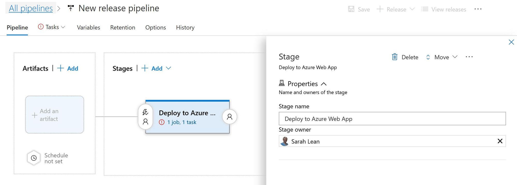Open post-deployment conditions person icon
Viewport: 517px width, 185px height.
(230, 117)
